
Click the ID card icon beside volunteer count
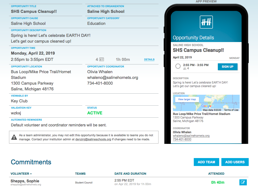pos(101,60)
